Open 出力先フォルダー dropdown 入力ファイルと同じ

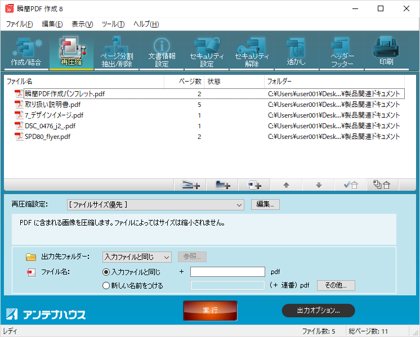point(137,257)
